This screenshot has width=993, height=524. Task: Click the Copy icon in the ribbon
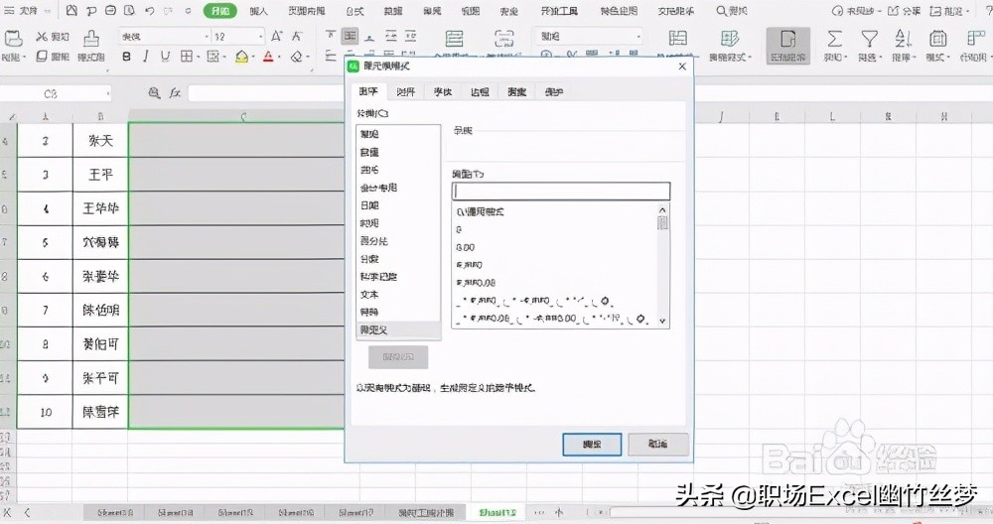tap(42, 57)
